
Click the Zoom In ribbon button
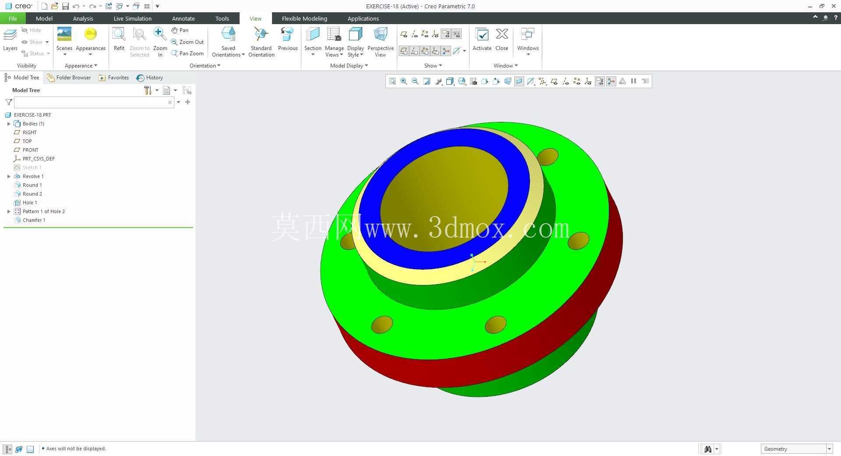click(160, 42)
